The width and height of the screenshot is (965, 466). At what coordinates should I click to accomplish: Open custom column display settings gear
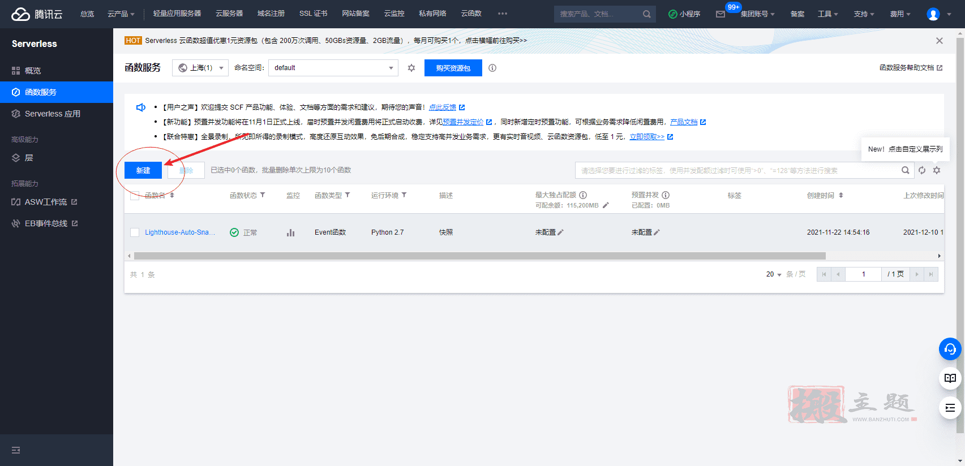coord(937,170)
